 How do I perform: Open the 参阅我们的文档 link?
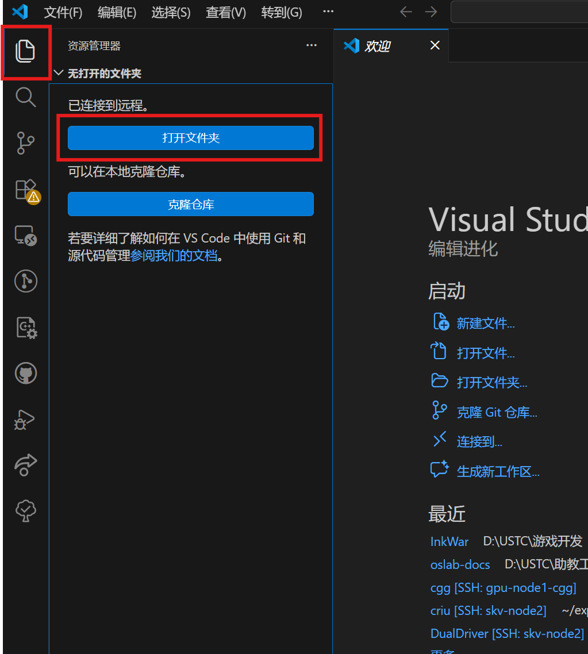(174, 256)
